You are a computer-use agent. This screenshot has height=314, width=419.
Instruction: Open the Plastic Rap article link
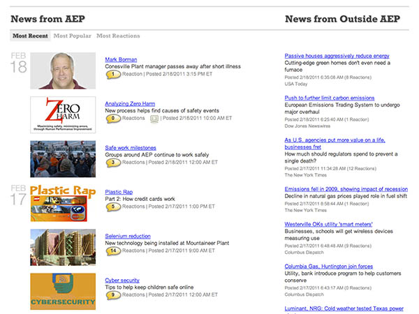(119, 192)
